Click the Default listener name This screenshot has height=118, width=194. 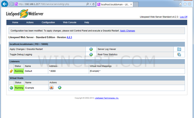[28, 71]
